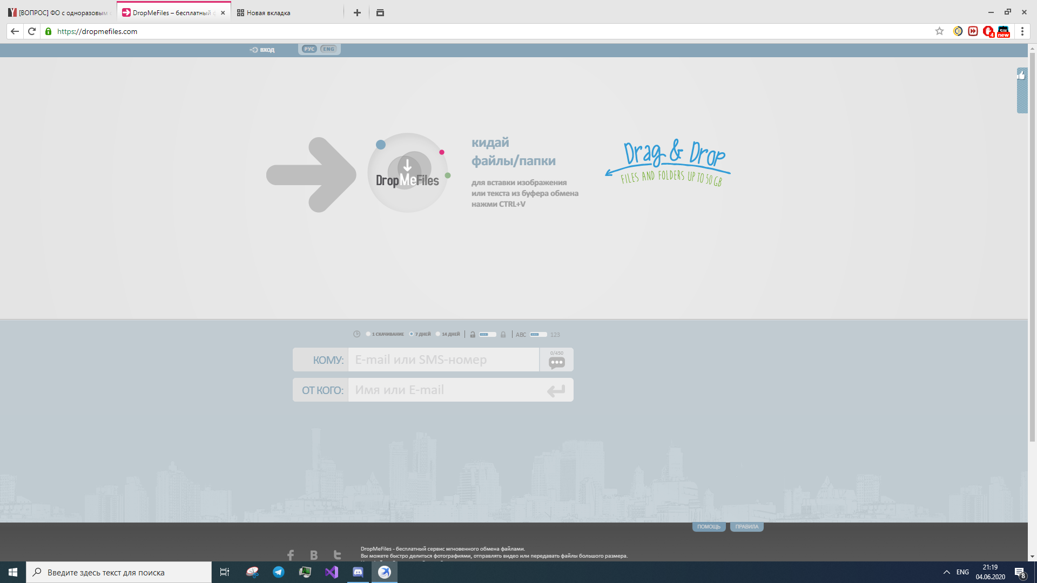Click the ВХОД login link

point(262,50)
